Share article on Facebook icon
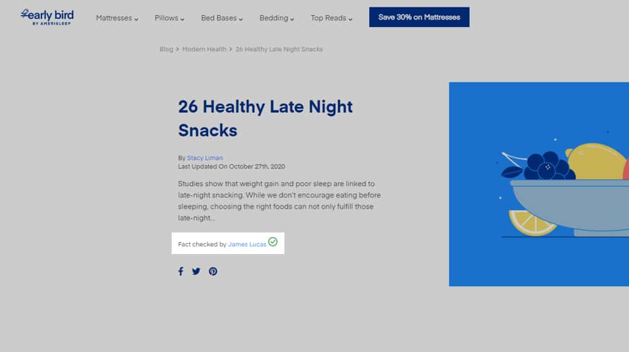629x352 pixels. [x=181, y=272]
